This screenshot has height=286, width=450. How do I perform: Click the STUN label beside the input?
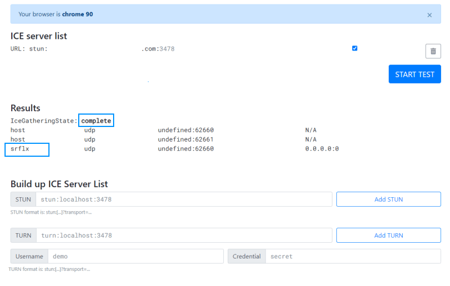click(23, 199)
